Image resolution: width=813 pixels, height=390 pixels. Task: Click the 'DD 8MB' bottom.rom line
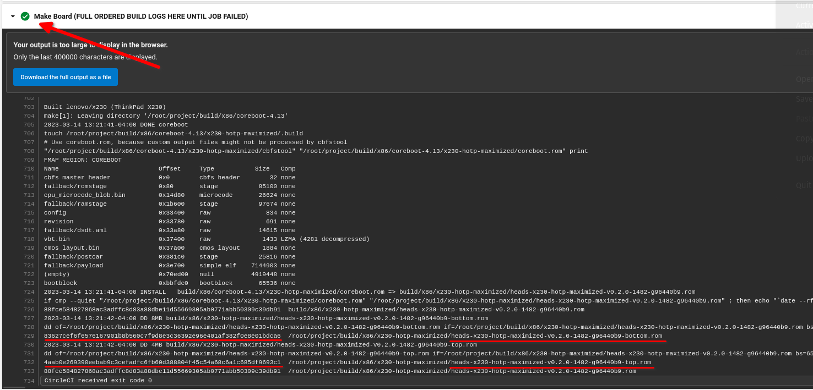tap(266, 318)
